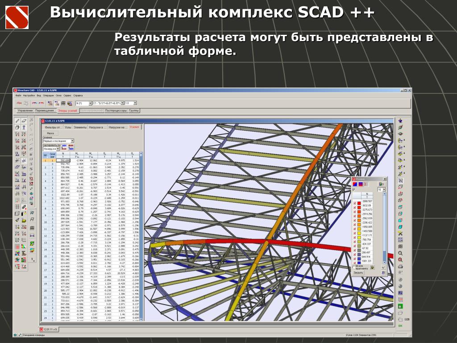Viewport: 457px width, 343px height.
Task: Click the Маска button
Action: 50,133
